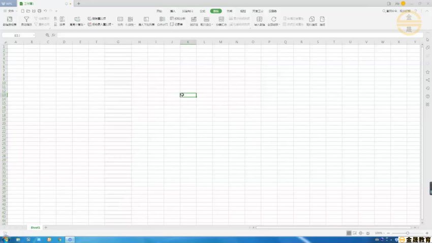This screenshot has width=432, height=243.
Task: Select the active Data ribbon tab
Action: point(215,11)
